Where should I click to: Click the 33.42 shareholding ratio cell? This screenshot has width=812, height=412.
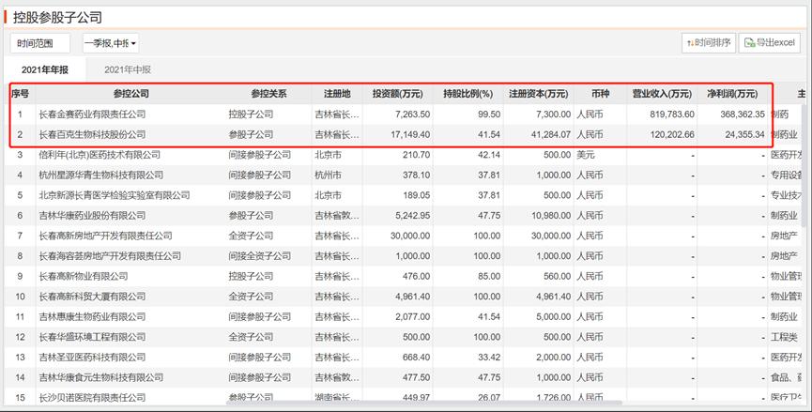tap(489, 357)
